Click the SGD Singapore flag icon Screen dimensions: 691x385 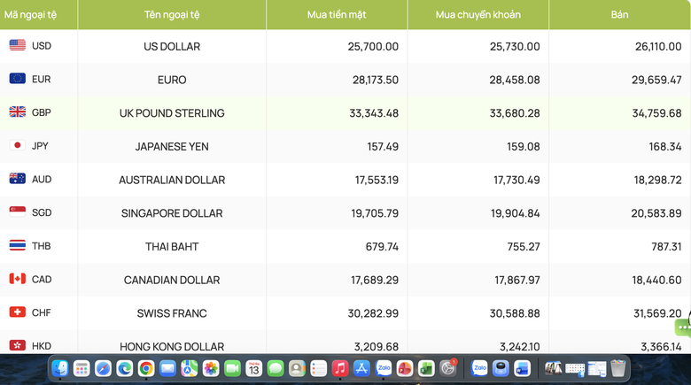click(18, 212)
